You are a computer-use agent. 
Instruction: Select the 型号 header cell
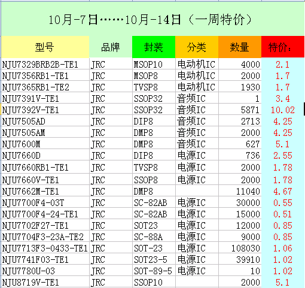pos(45,47)
